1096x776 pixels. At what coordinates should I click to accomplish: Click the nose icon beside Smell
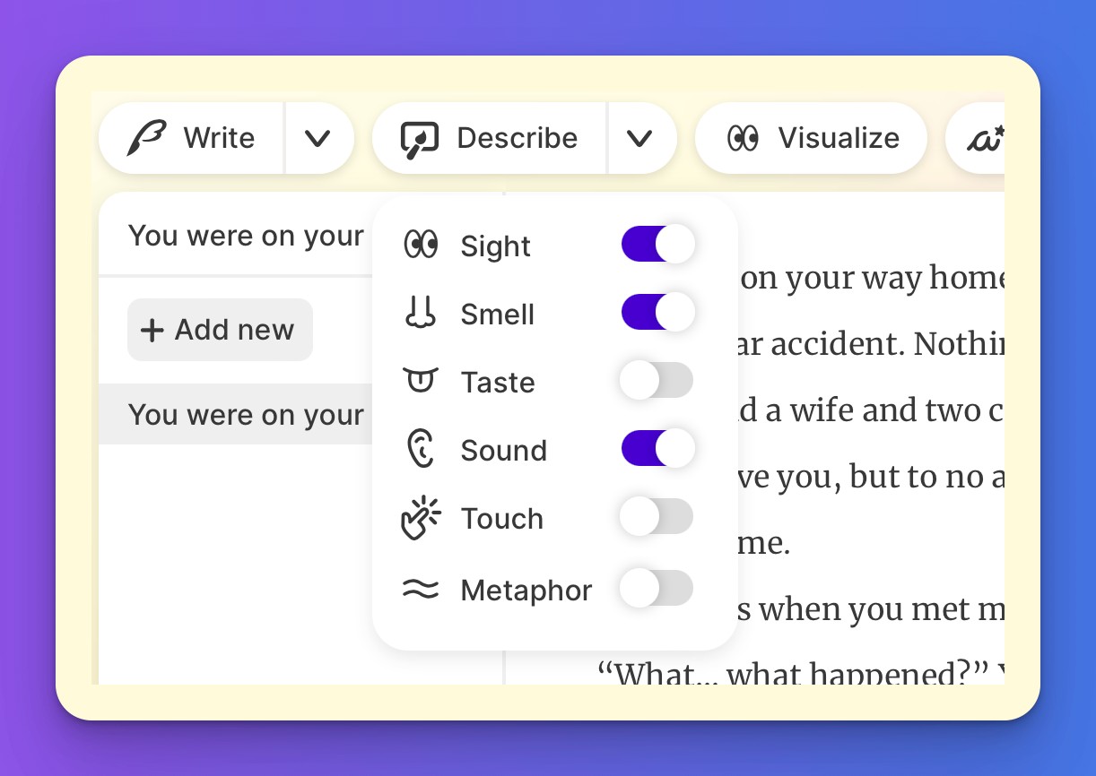(420, 314)
